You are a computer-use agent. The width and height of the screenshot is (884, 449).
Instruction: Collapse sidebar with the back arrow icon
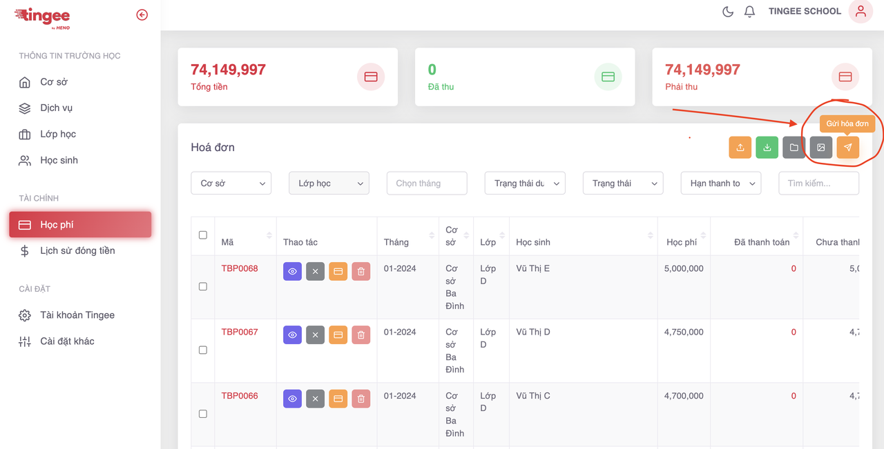pyautogui.click(x=142, y=14)
